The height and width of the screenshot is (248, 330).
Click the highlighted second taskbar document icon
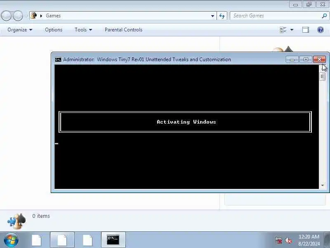click(x=62, y=240)
